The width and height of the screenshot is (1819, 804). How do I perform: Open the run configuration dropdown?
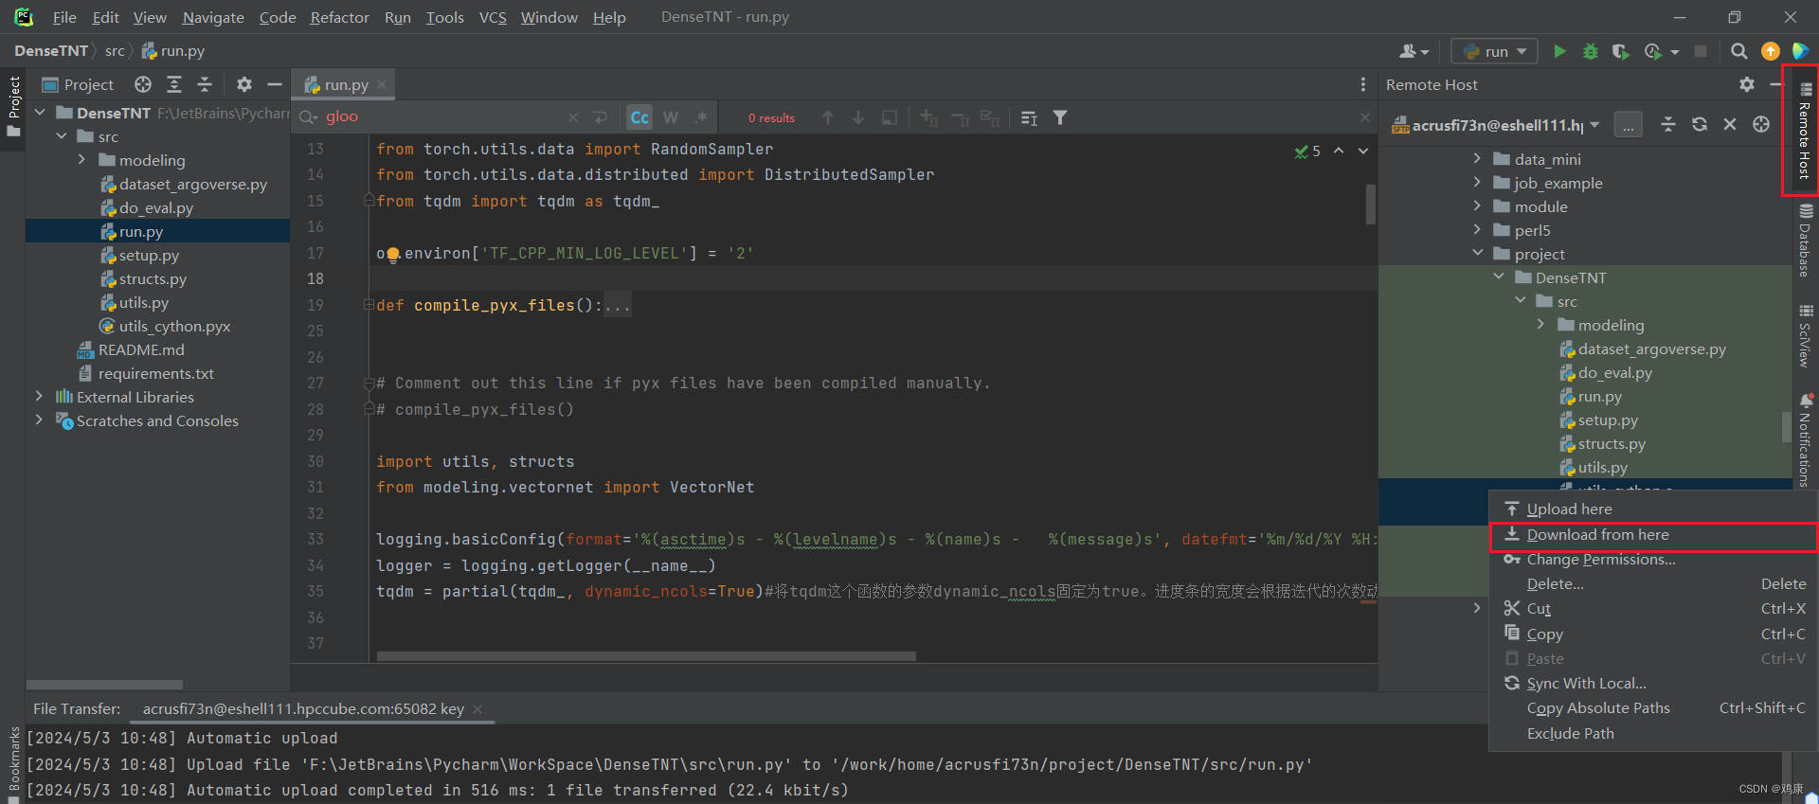click(x=1495, y=51)
